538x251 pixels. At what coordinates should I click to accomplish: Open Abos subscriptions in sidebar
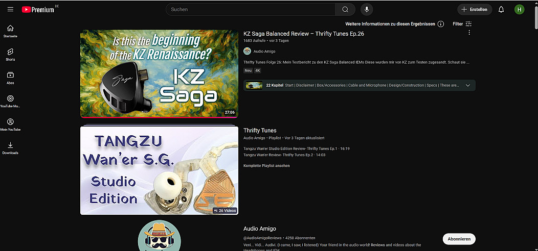point(10,78)
